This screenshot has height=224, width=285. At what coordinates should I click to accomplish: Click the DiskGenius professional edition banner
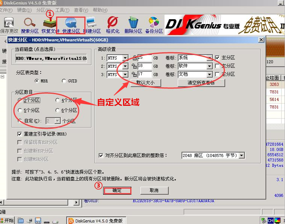tap(224, 25)
